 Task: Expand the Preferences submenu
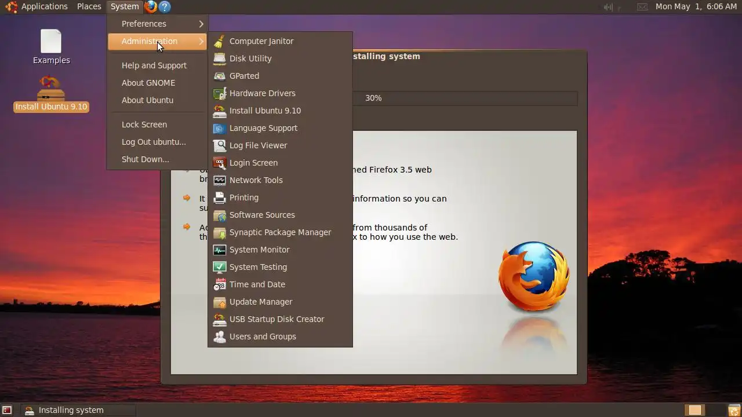157,24
